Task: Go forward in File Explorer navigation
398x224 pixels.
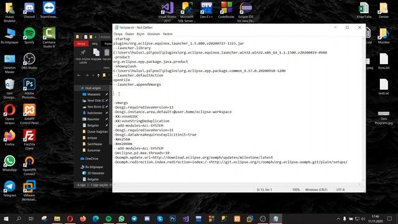Action: [x=87, y=75]
